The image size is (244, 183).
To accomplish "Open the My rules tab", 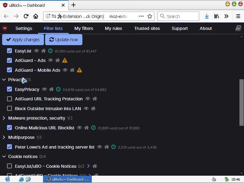I will click(113, 28).
